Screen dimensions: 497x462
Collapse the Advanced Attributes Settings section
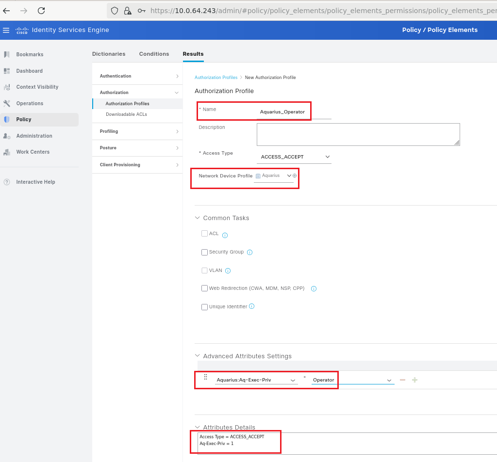197,356
